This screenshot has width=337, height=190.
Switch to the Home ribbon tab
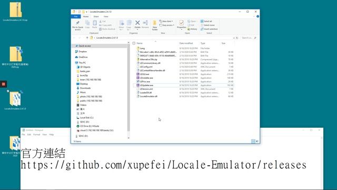[x=86, y=16]
